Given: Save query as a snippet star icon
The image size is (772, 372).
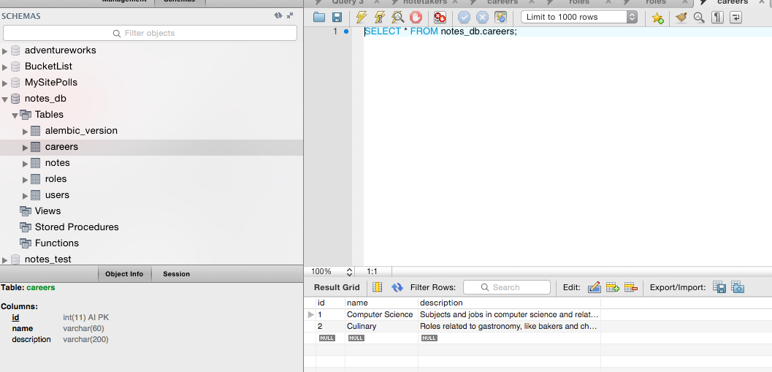Looking at the screenshot, I should click(657, 18).
